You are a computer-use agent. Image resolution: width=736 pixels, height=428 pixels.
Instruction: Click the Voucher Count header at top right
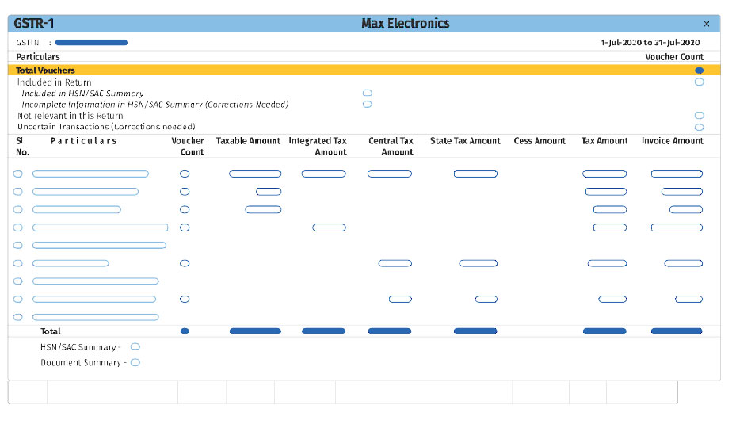click(674, 57)
